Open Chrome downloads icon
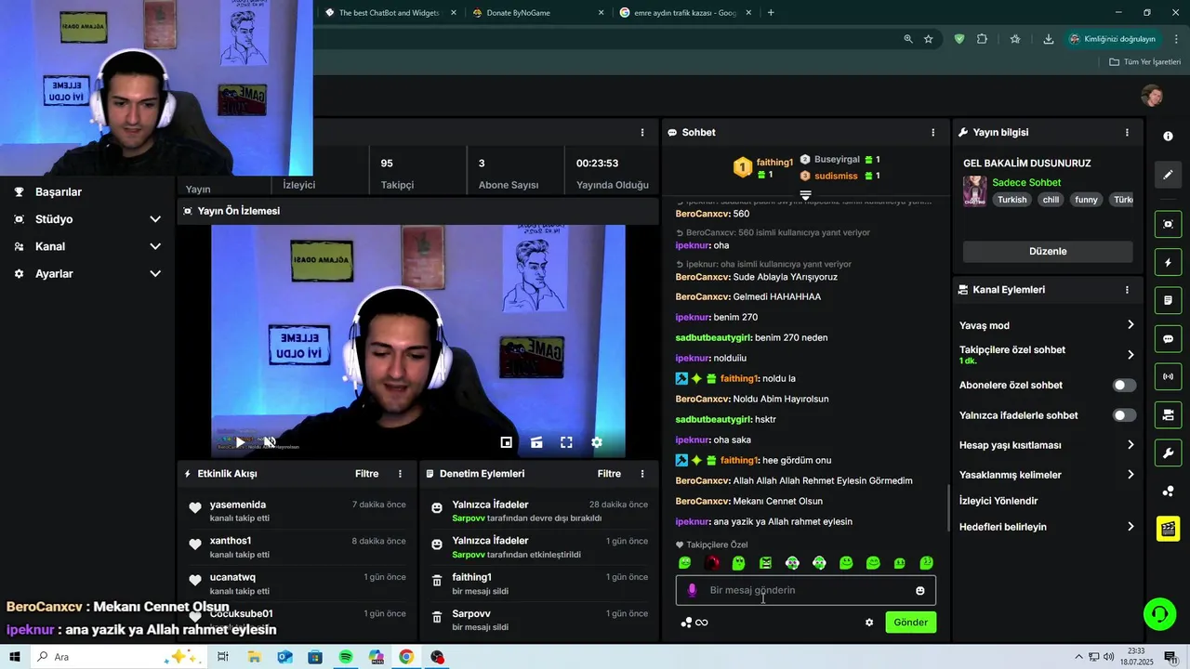 (1049, 39)
